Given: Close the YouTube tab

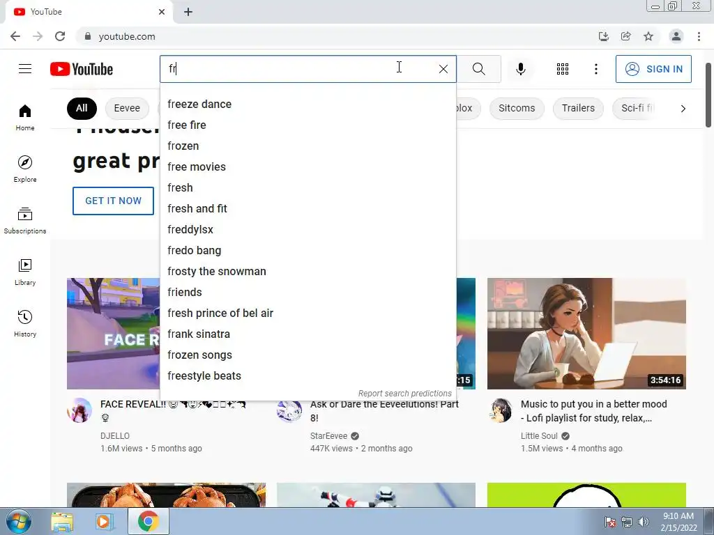Looking at the screenshot, I should (162, 12).
